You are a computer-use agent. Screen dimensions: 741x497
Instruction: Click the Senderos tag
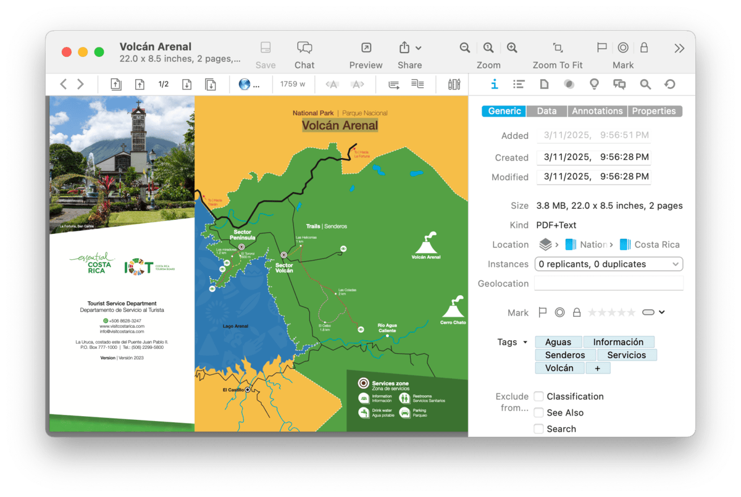coord(565,355)
